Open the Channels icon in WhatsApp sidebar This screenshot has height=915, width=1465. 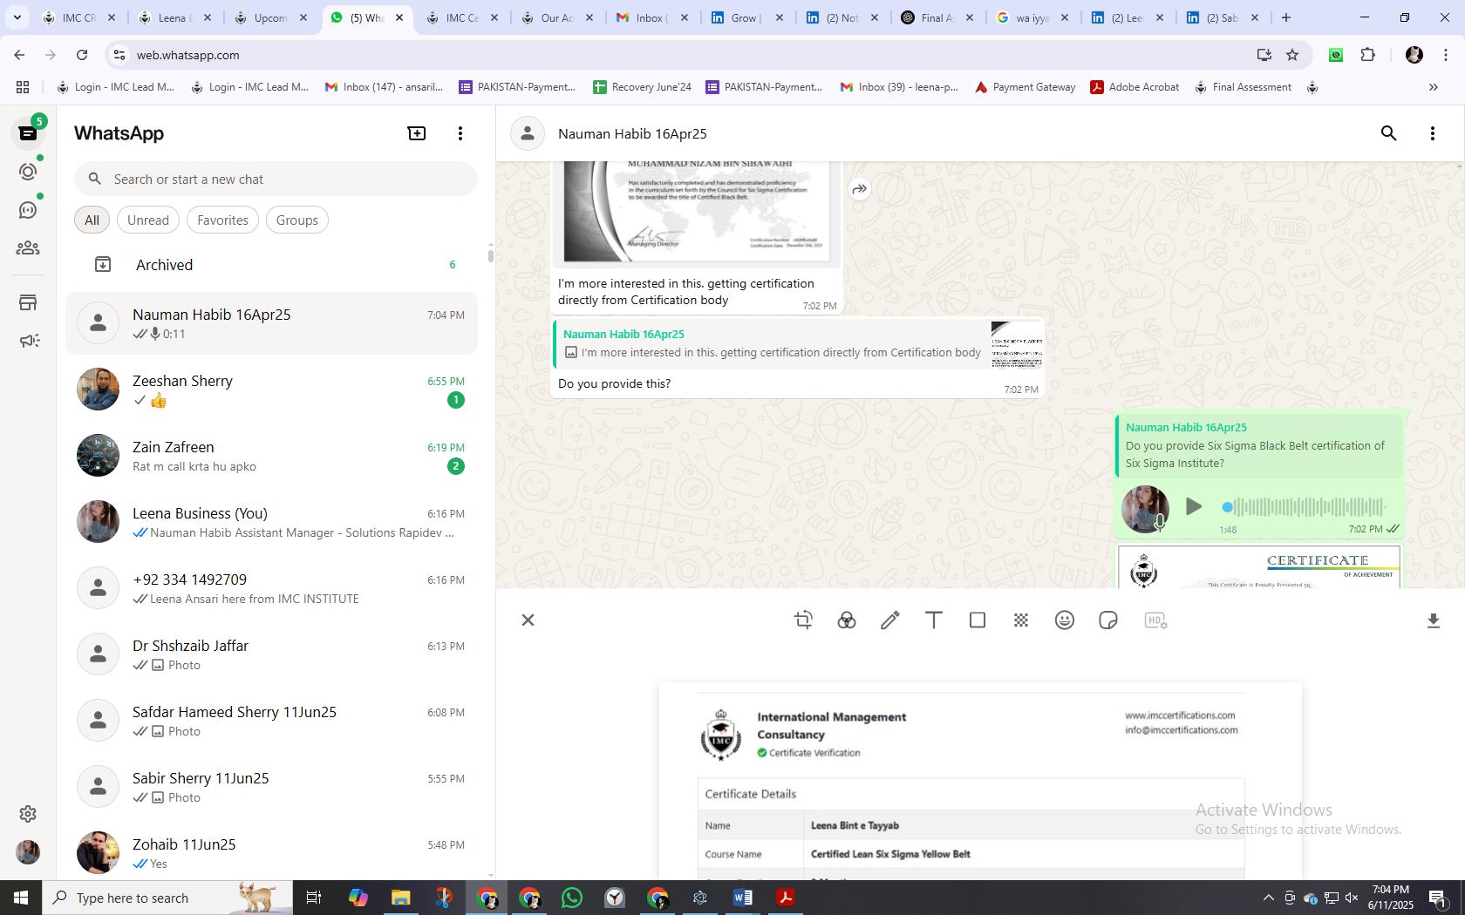click(x=28, y=210)
